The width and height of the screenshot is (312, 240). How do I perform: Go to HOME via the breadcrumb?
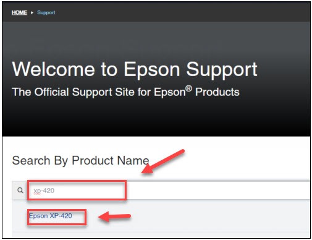pyautogui.click(x=19, y=12)
